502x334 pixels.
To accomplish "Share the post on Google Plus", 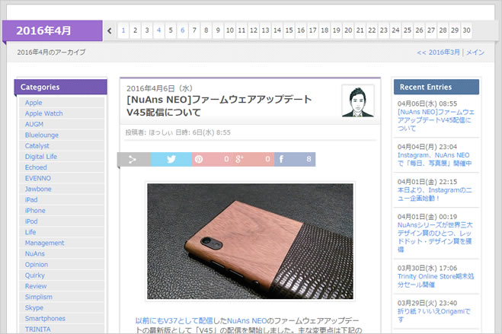I will pyautogui.click(x=254, y=159).
